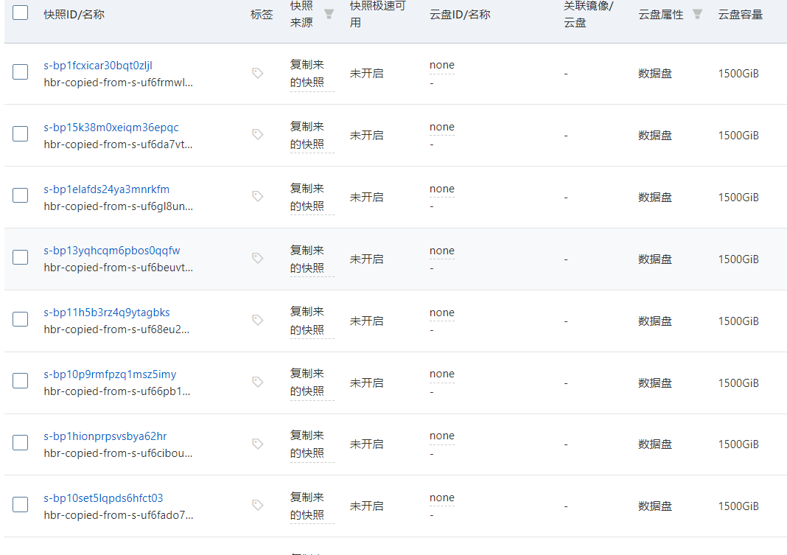The image size is (787, 555).
Task: Click the name hbr-copied-from-s-uf6cibou...
Action: click(x=118, y=453)
